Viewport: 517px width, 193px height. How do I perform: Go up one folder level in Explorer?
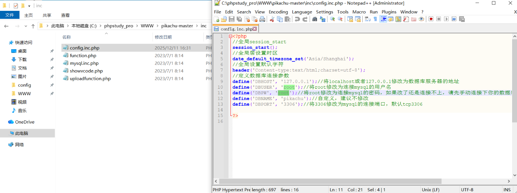[33, 26]
